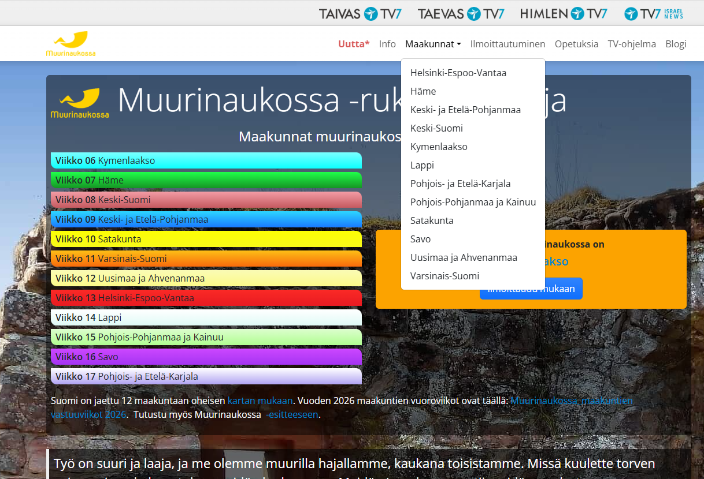Screen dimensions: 704x479
Task: Open TV7 Israel News via its logo
Action: click(653, 13)
